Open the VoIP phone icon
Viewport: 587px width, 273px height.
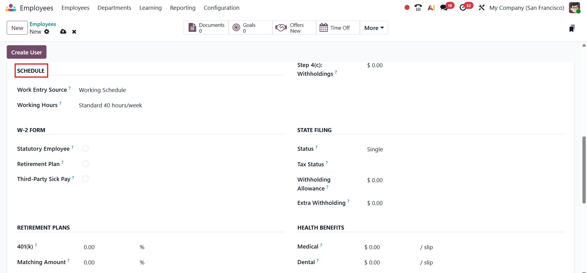(x=418, y=8)
